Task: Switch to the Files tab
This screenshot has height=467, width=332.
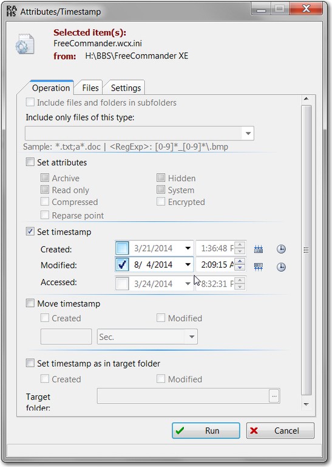Action: pyautogui.click(x=90, y=88)
